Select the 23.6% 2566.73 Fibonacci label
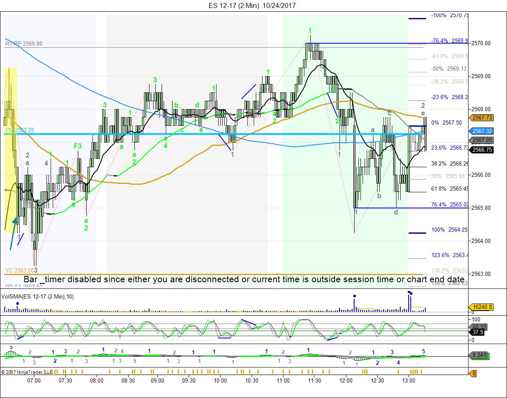Screen dimensions: 507x398 450,148
